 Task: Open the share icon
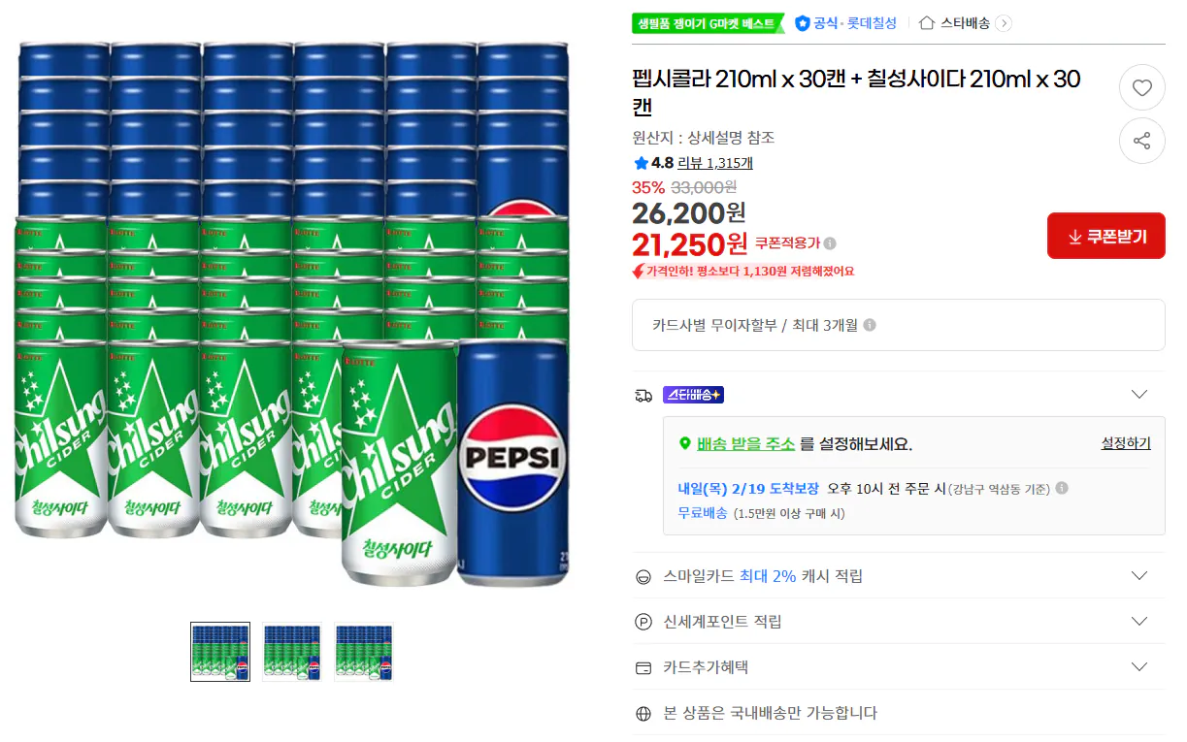tap(1142, 141)
